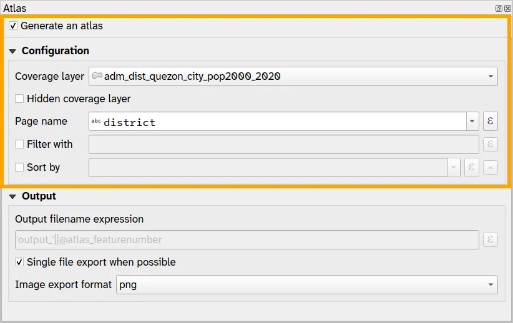Click the polygon layer icon in Coverage layer

pos(97,76)
